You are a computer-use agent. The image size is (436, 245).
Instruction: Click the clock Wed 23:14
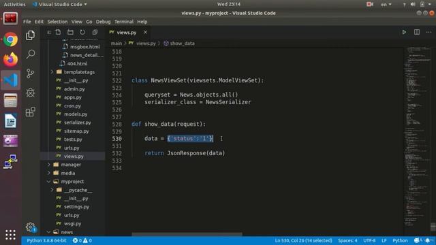[x=229, y=4]
